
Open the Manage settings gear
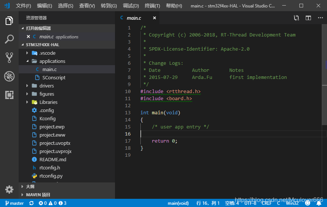click(x=9, y=190)
